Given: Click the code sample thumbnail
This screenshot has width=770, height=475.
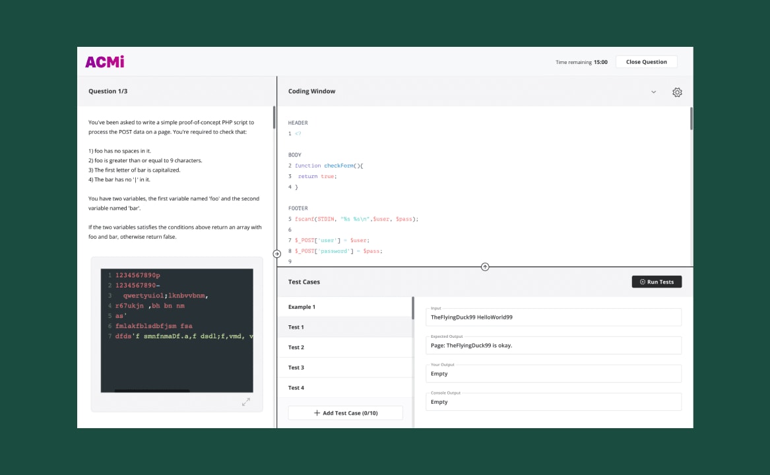Looking at the screenshot, I should pos(177,330).
